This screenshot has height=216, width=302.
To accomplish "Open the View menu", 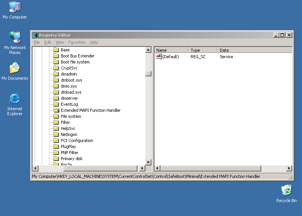I will [x=60, y=42].
